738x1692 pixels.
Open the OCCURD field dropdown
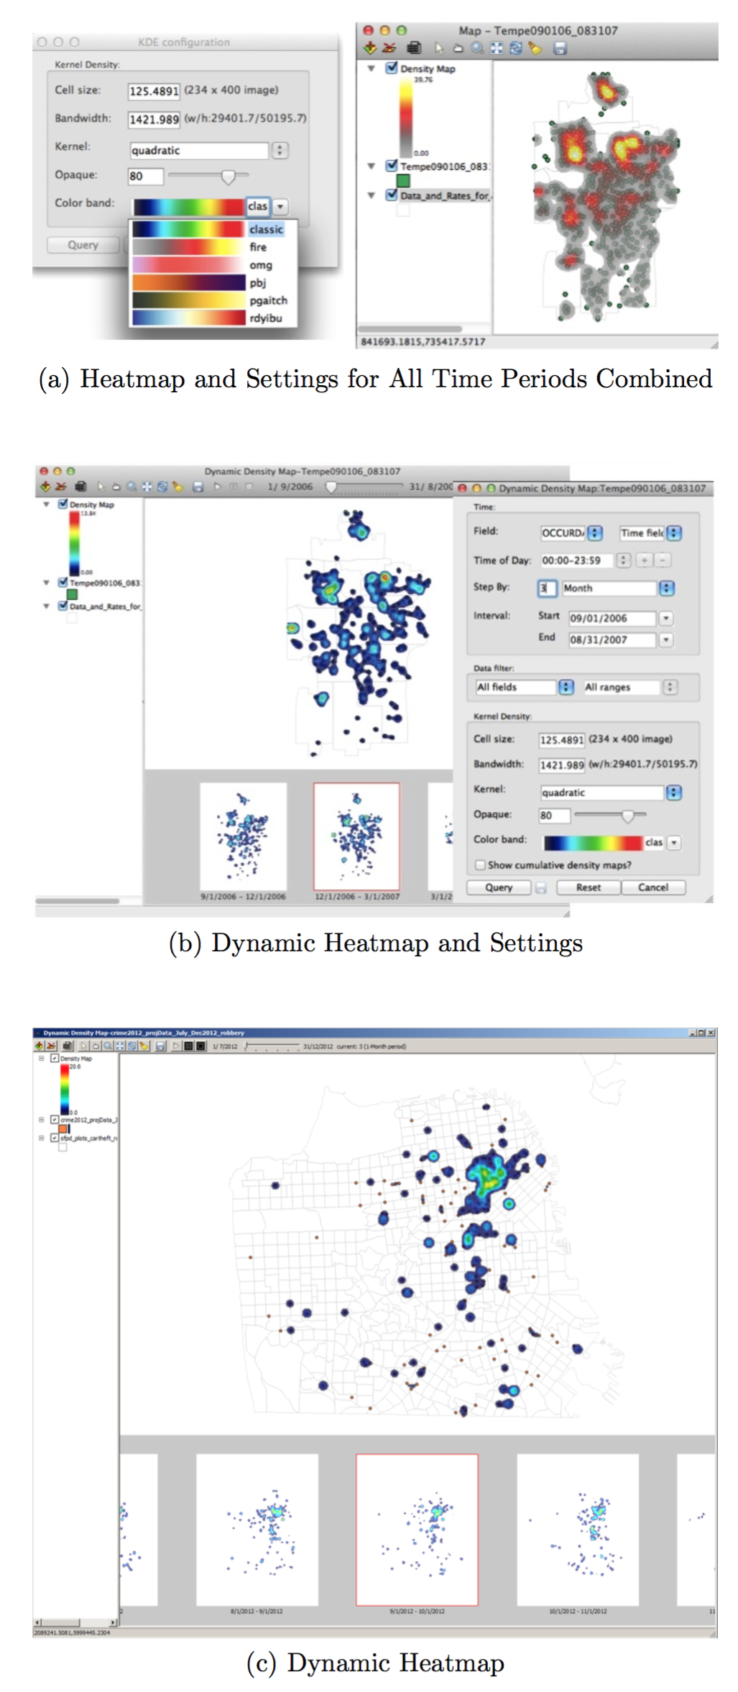pos(595,533)
